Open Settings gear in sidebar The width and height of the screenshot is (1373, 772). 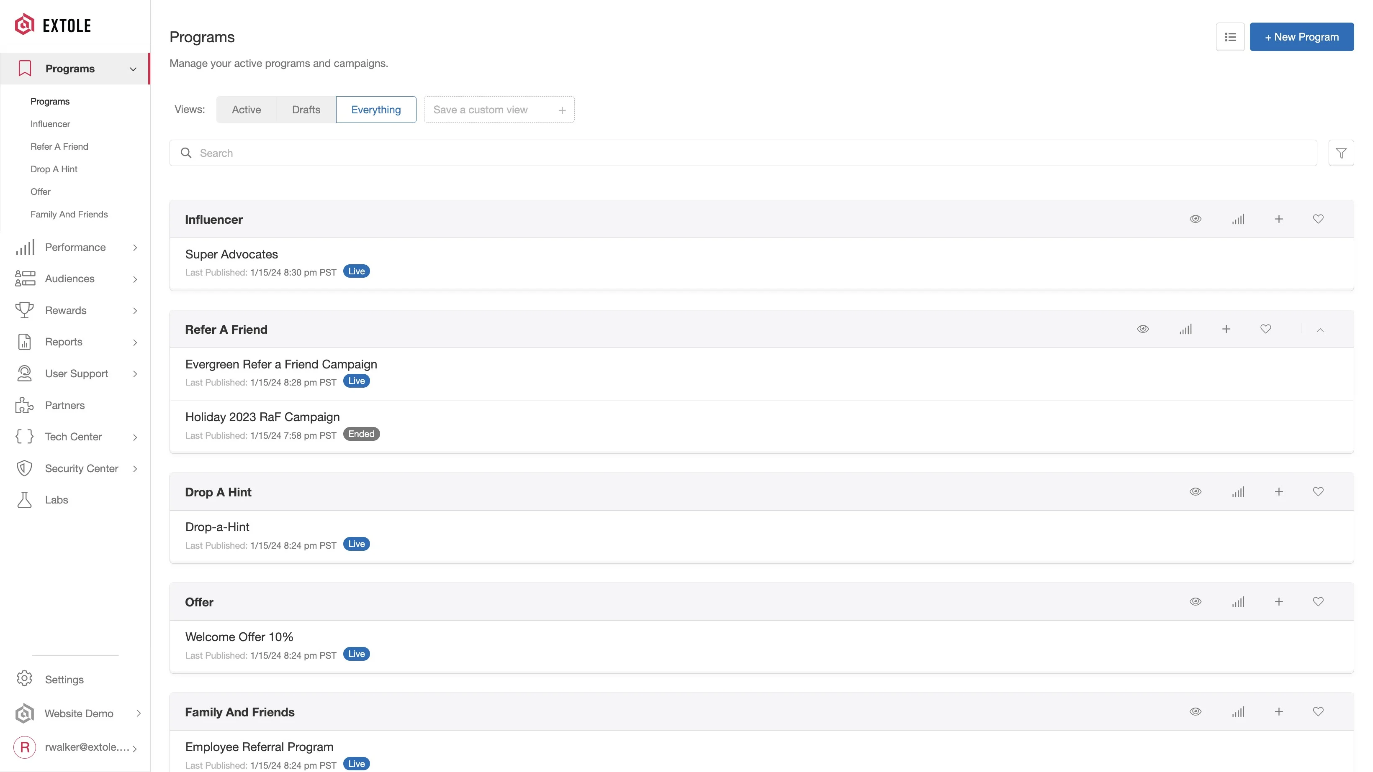(x=24, y=679)
